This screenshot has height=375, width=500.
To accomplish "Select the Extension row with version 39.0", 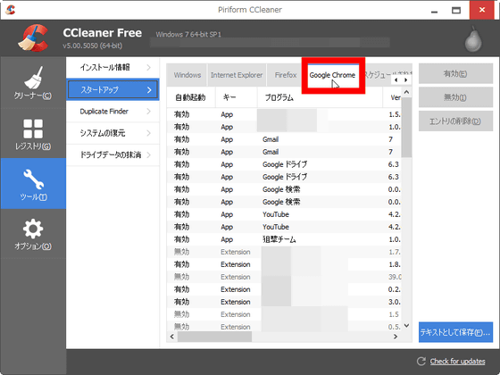I will pos(284,277).
